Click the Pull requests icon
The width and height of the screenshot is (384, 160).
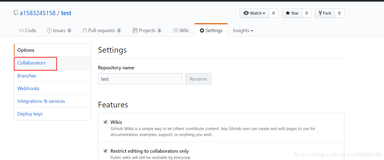click(x=85, y=30)
